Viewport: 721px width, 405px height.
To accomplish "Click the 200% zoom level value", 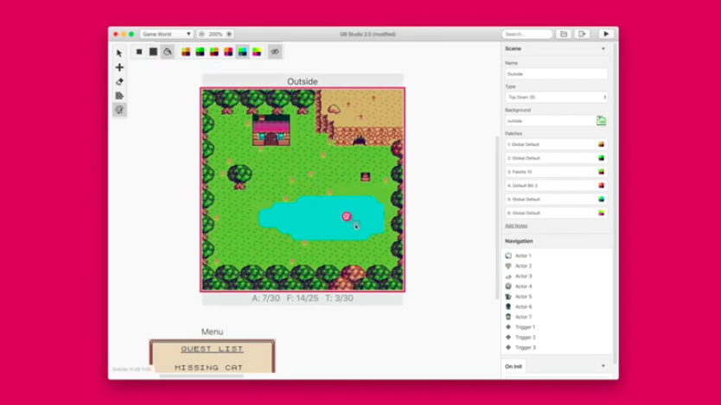I will pos(215,34).
